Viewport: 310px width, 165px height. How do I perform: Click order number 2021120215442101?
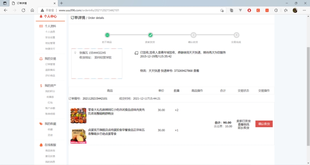[x=95, y=99]
